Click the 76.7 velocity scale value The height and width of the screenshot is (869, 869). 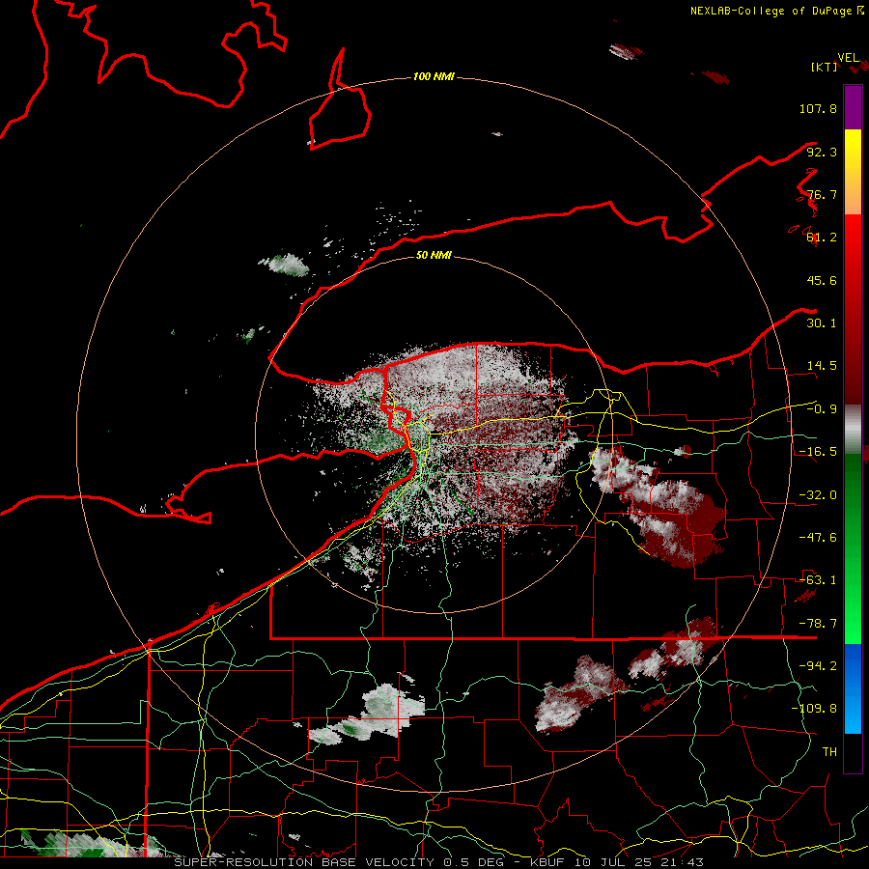tap(822, 194)
